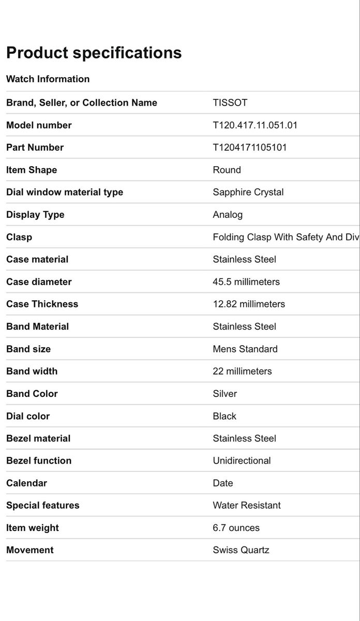Screen dimensions: 360x621
Task: Click the Item Shape label
Action: [32, 170]
